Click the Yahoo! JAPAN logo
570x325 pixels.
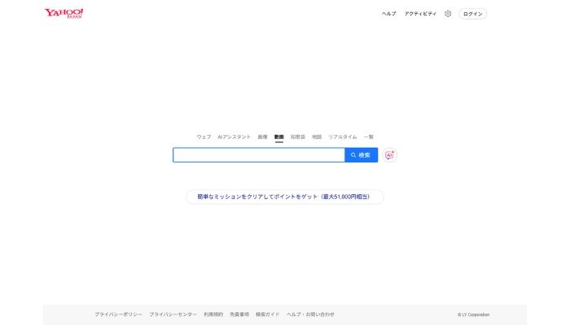[x=64, y=14]
